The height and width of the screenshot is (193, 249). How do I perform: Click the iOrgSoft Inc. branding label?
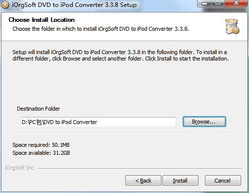(x=20, y=168)
